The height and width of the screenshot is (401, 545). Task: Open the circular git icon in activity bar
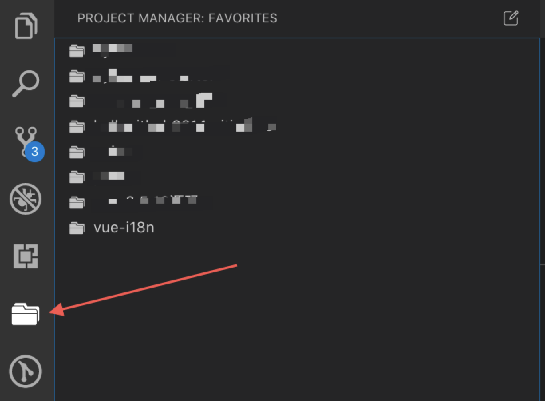point(26,371)
